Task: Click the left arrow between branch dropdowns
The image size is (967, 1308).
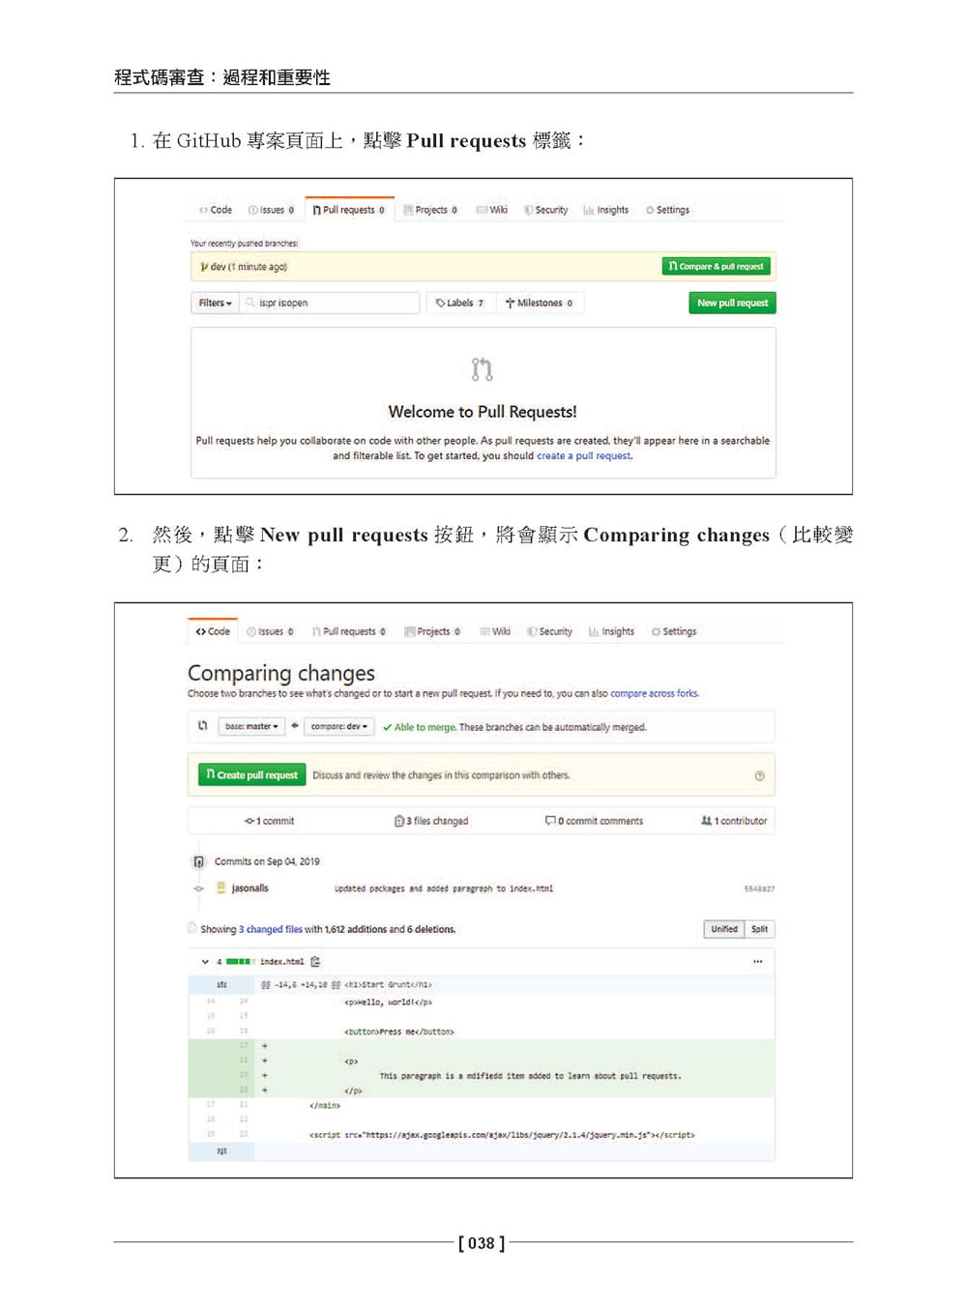Action: pos(295,725)
